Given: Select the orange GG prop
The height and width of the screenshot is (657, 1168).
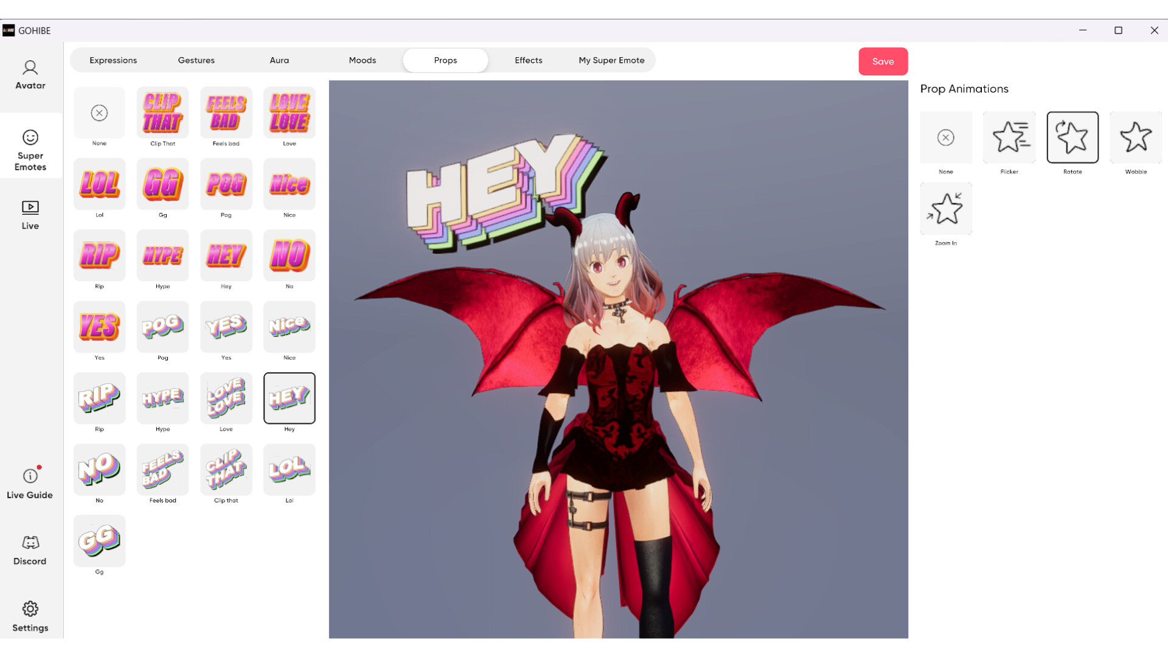Looking at the screenshot, I should coord(162,184).
